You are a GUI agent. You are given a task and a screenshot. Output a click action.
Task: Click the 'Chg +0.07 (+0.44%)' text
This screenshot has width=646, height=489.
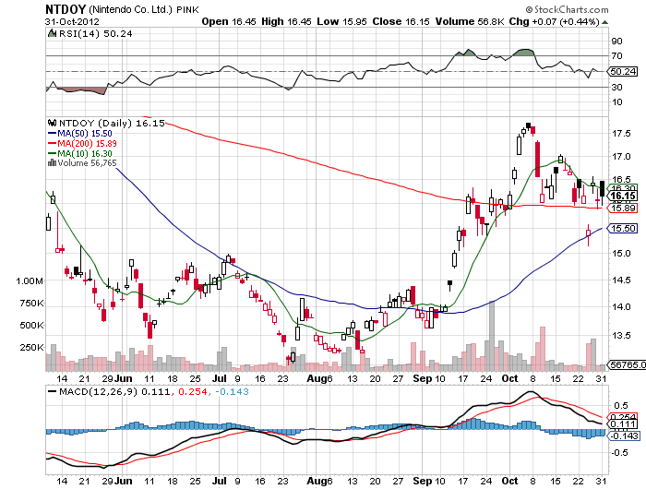[554, 22]
